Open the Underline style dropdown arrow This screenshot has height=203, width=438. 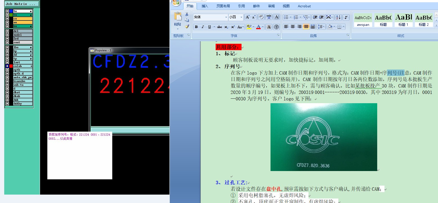[x=214, y=27]
